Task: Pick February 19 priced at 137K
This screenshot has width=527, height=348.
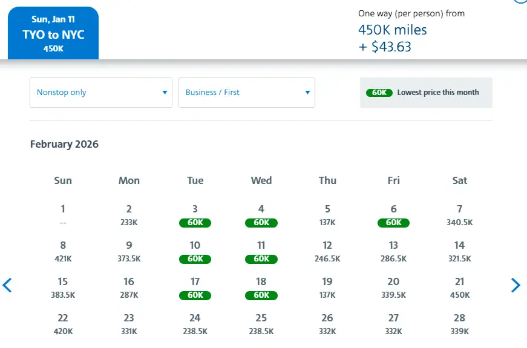Action: tap(327, 288)
